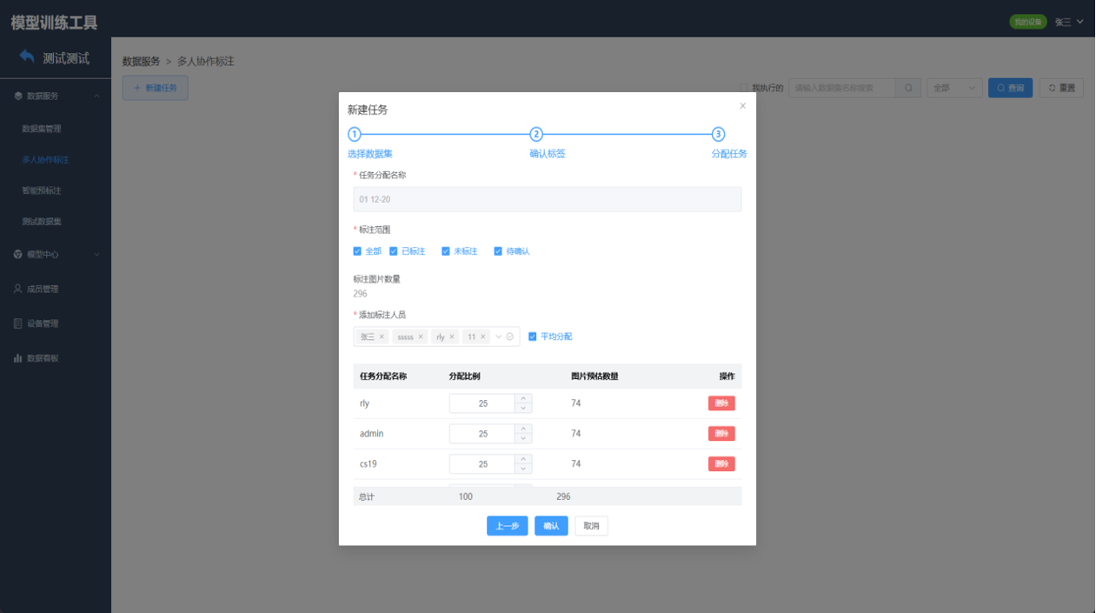Click the search magnifier icon button

tap(908, 88)
